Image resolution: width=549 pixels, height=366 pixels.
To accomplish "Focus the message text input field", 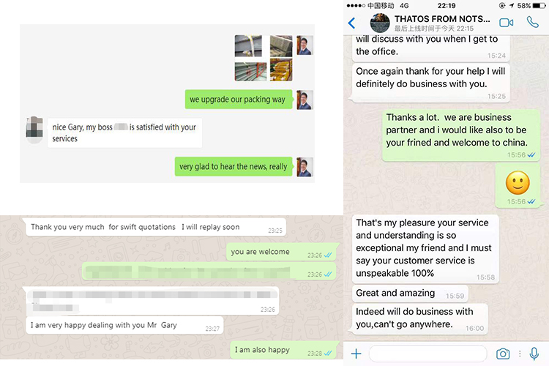I will click(428, 354).
